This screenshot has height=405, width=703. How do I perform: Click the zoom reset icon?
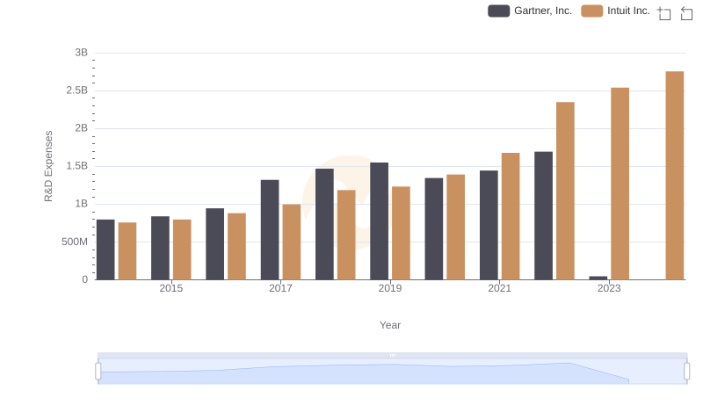[x=686, y=12]
